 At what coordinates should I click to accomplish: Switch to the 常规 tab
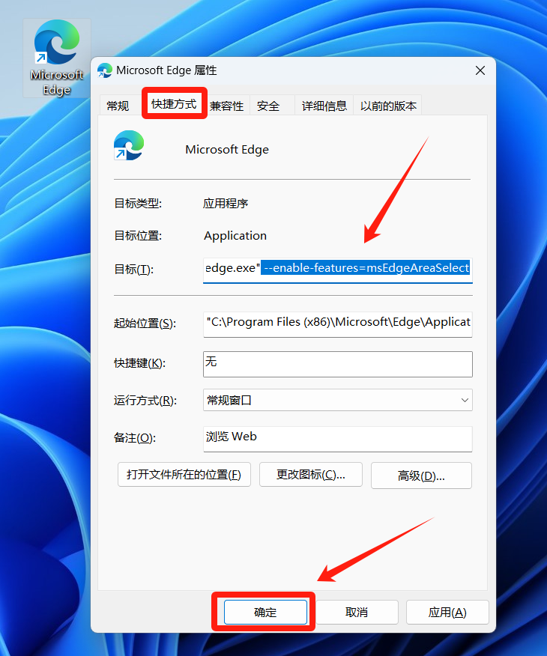118,106
